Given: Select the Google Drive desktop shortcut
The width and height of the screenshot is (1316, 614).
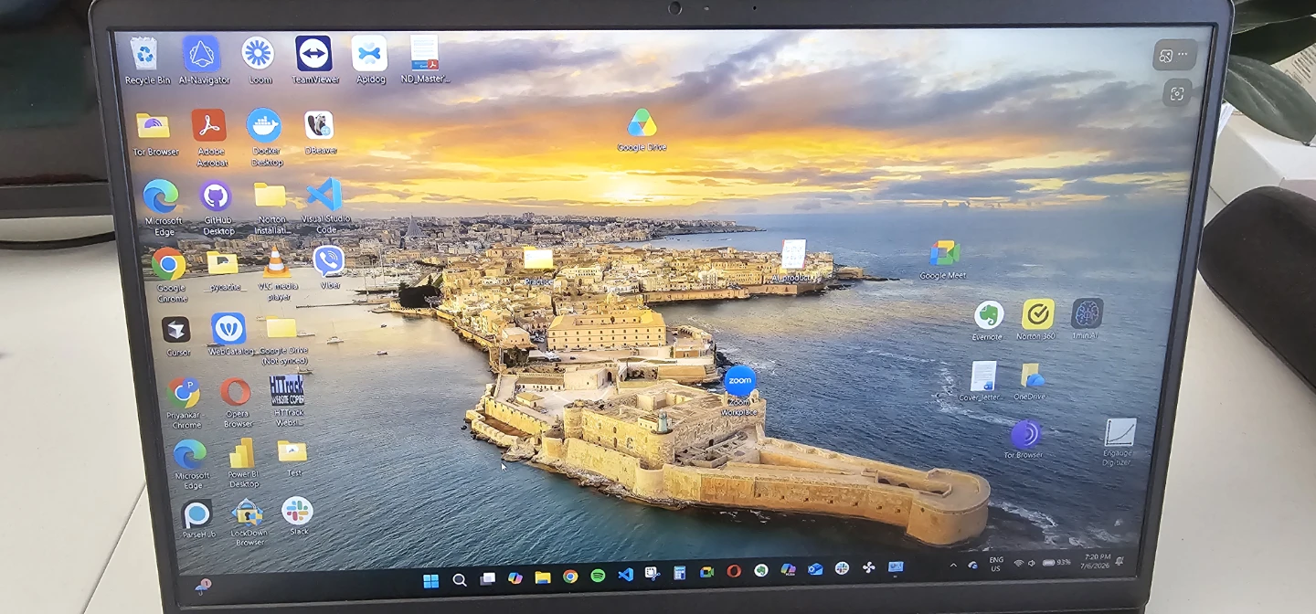Looking at the screenshot, I should (x=642, y=130).
